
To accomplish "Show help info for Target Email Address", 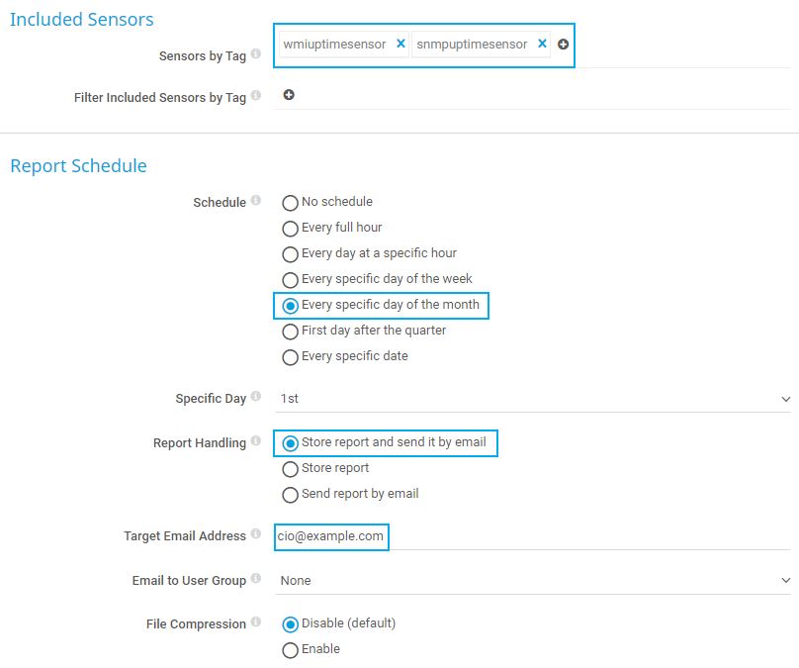I will (x=256, y=534).
